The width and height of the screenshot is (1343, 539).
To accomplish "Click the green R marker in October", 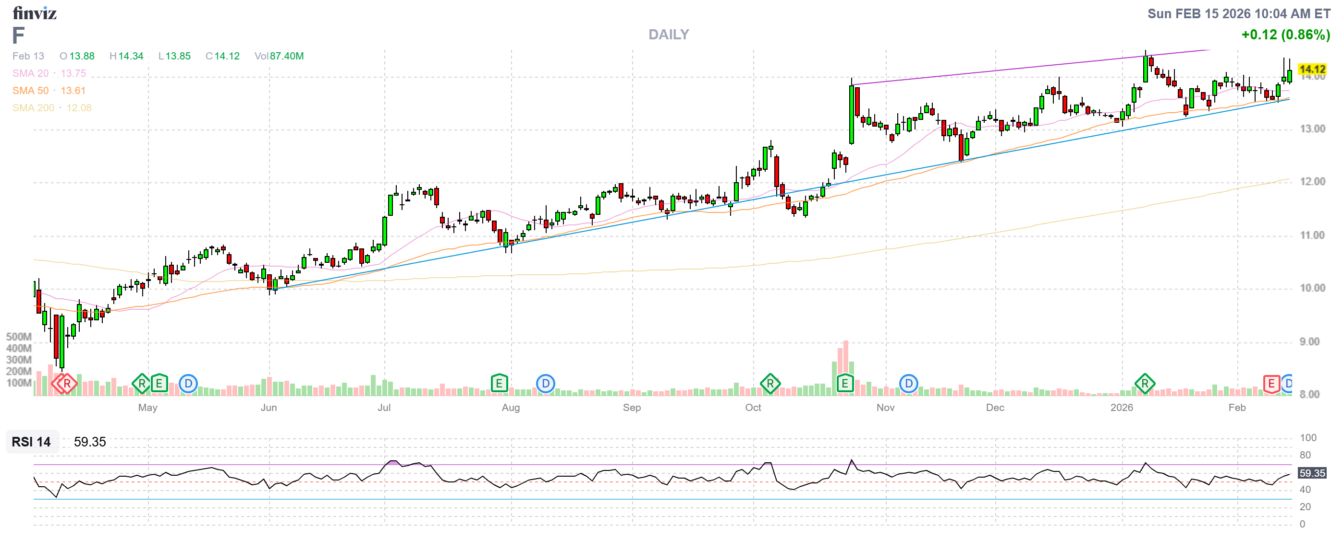I will [770, 384].
